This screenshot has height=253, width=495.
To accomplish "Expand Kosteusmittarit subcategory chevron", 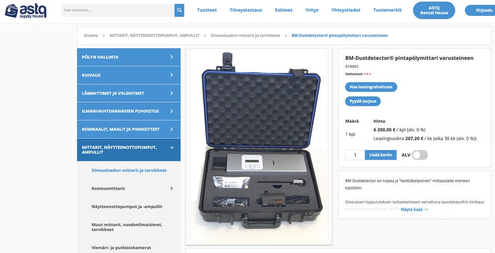I will tap(171, 188).
